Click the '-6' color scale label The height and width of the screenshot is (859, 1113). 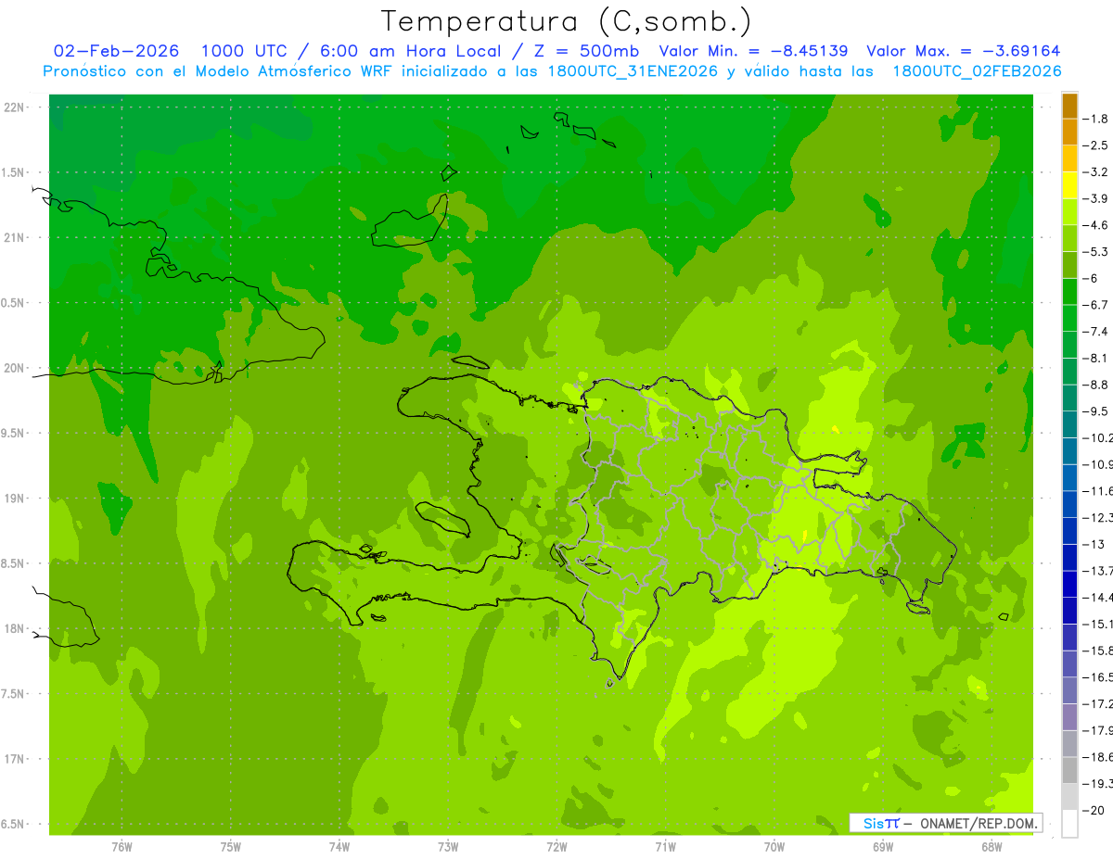point(1092,278)
